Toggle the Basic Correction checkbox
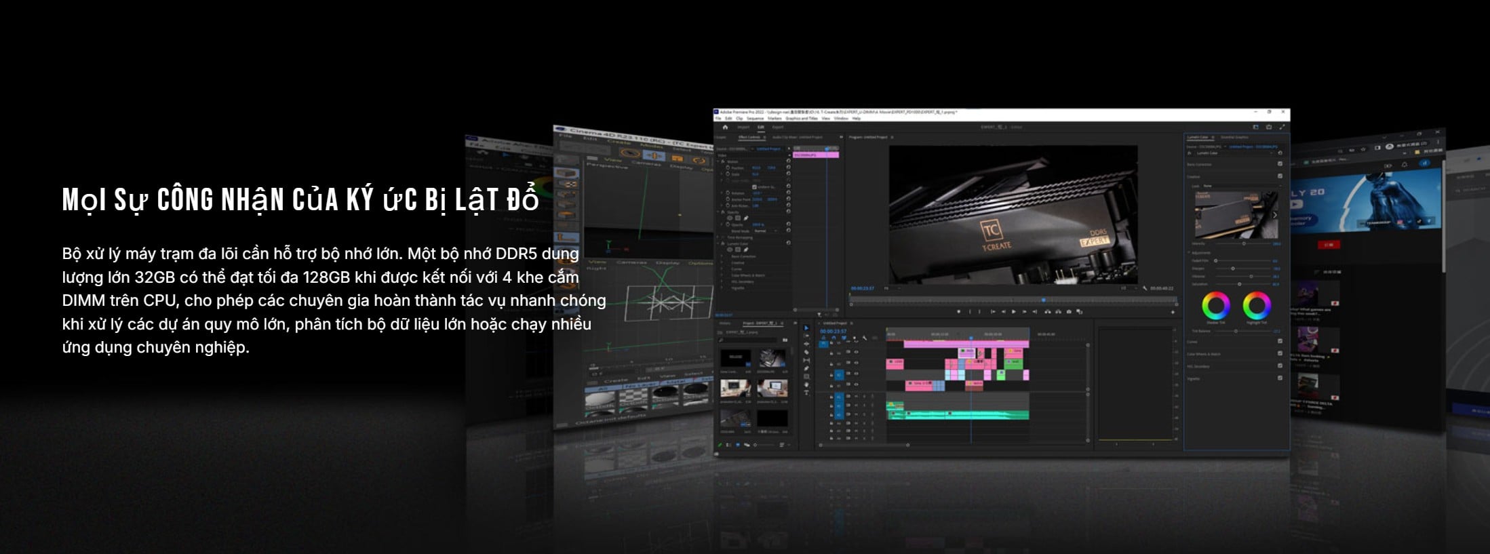This screenshot has width=1490, height=554. pos(1280,163)
